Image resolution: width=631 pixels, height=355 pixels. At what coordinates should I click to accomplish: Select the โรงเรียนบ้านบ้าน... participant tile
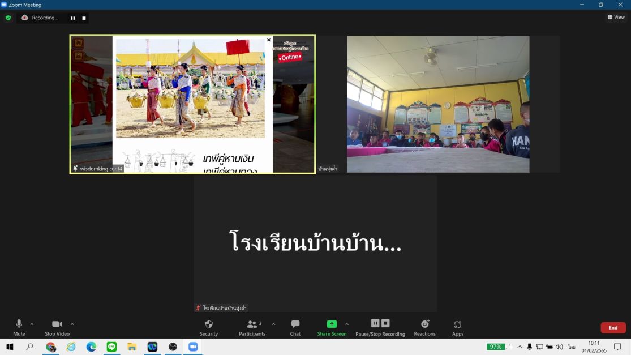click(x=315, y=243)
